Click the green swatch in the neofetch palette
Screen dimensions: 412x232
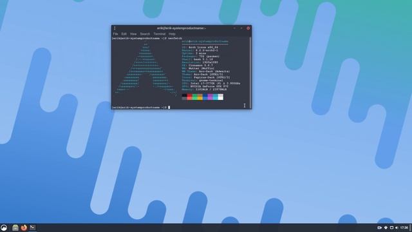(x=194, y=97)
